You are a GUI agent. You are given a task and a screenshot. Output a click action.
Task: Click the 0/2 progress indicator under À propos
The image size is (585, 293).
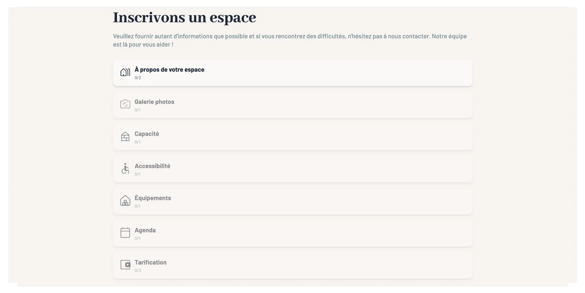138,77
